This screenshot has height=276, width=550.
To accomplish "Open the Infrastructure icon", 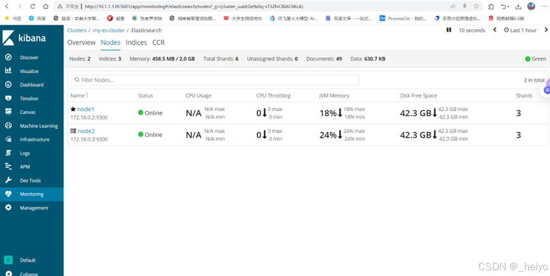I will tap(8, 139).
